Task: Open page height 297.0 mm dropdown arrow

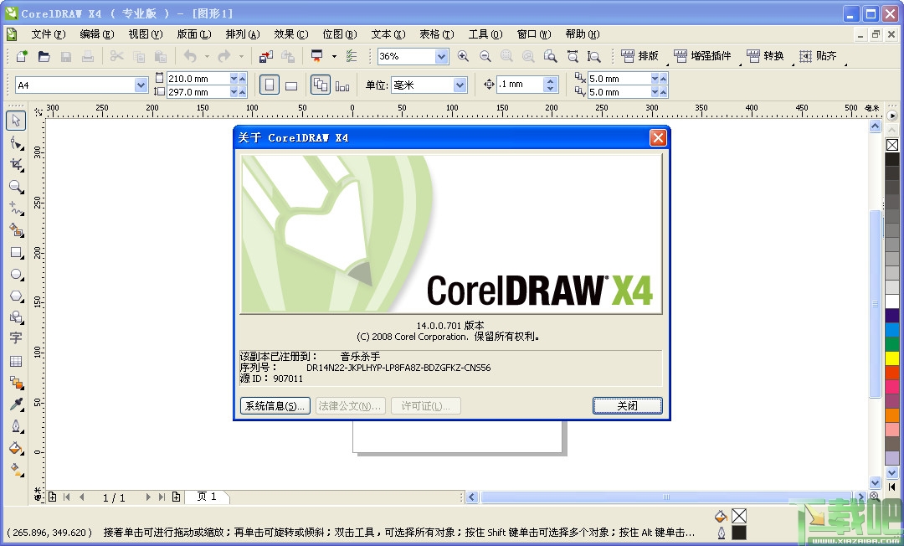Action: click(234, 91)
